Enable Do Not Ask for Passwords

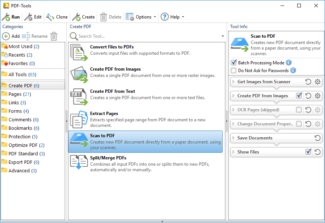(x=234, y=71)
